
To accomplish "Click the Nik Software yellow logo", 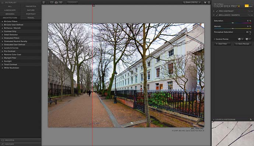I will 247,6.
